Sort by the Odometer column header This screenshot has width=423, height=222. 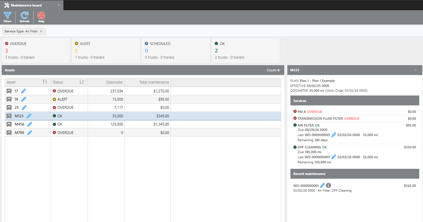coord(106,82)
